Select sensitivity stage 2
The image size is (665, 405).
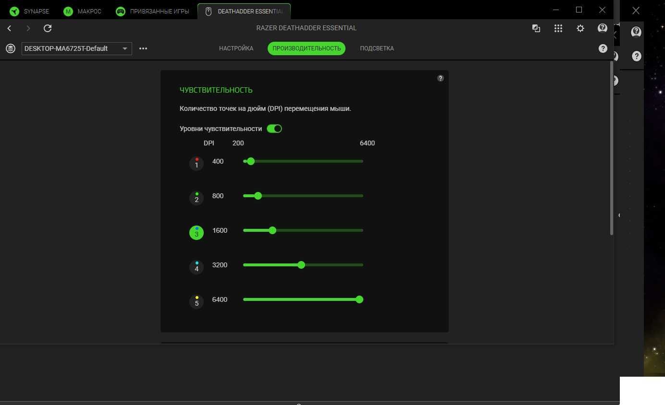coord(197,198)
